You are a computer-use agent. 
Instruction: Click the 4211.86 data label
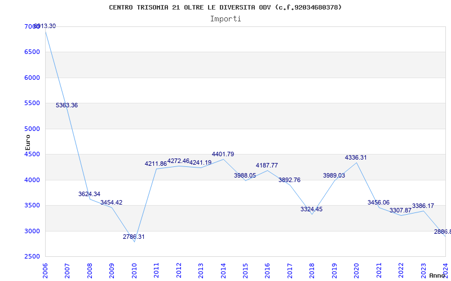click(156, 164)
